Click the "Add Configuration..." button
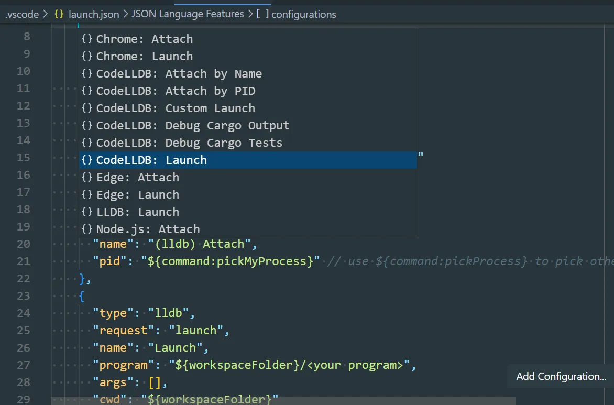Screen dimensions: 614x405 tap(560, 376)
